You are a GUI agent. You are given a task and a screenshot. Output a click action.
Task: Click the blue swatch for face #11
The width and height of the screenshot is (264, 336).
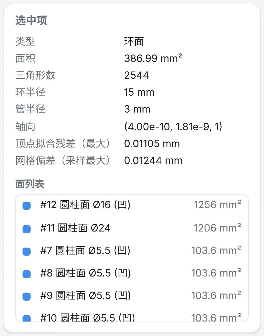pos(26,229)
